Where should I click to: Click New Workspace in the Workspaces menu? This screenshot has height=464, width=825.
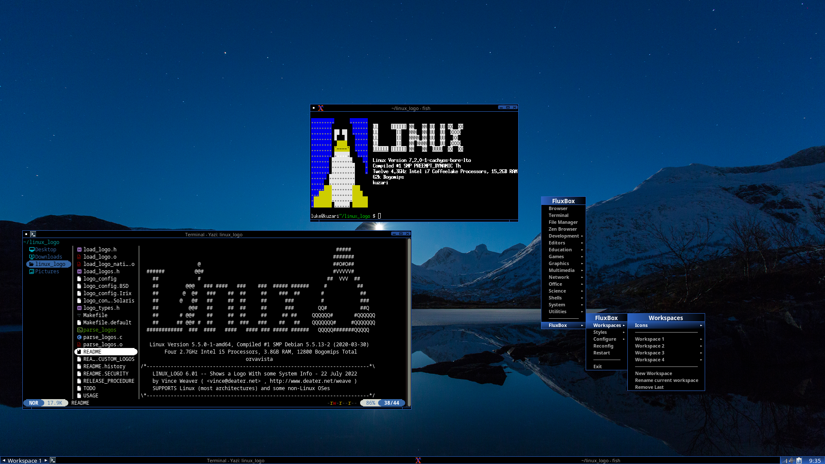pyautogui.click(x=666, y=373)
